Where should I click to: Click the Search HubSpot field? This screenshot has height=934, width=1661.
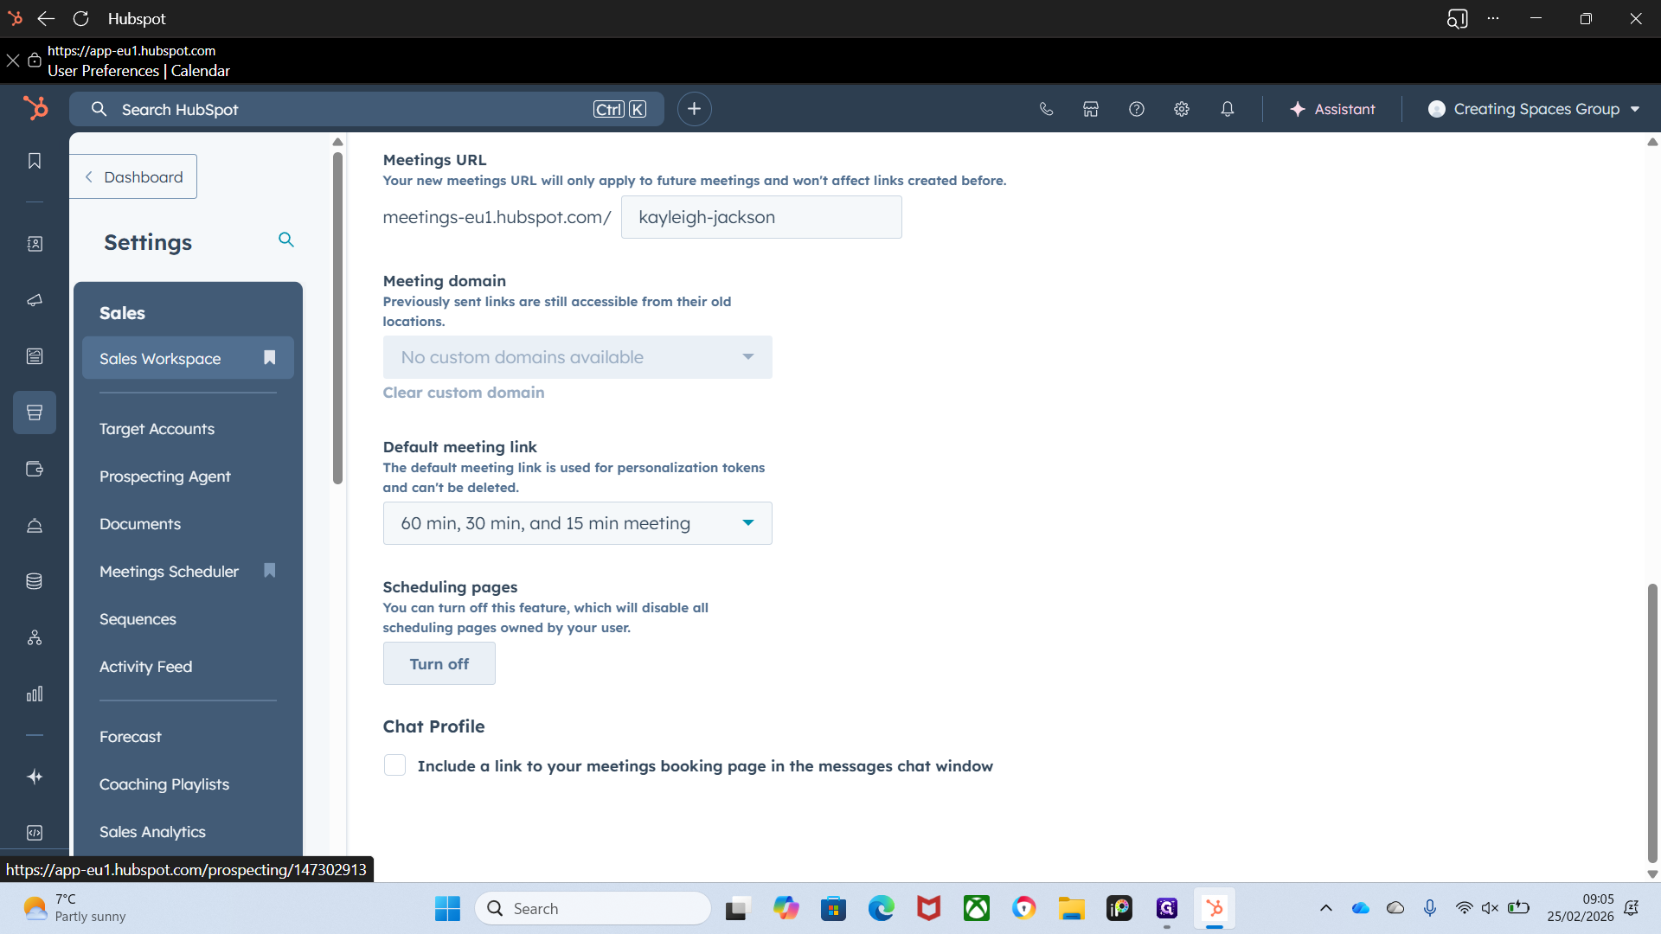pos(366,109)
